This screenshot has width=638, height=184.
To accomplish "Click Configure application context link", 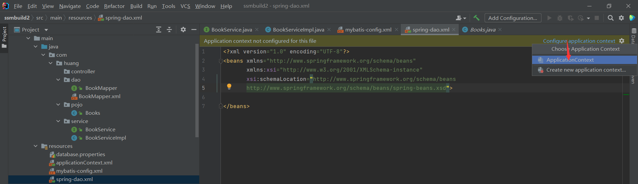I will tap(579, 41).
